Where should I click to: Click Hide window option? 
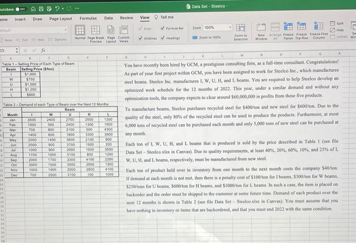click(337, 30)
